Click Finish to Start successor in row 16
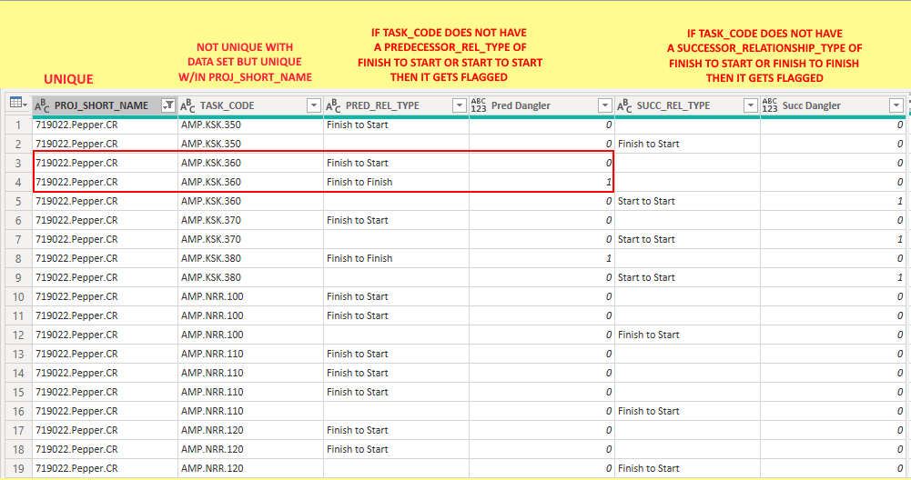 (648, 411)
